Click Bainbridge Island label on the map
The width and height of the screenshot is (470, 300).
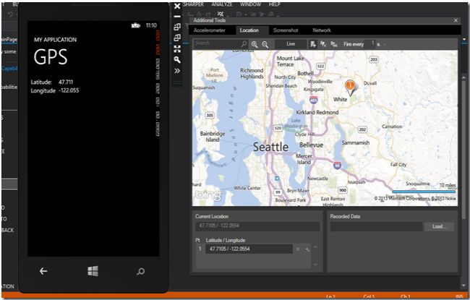pos(213,137)
